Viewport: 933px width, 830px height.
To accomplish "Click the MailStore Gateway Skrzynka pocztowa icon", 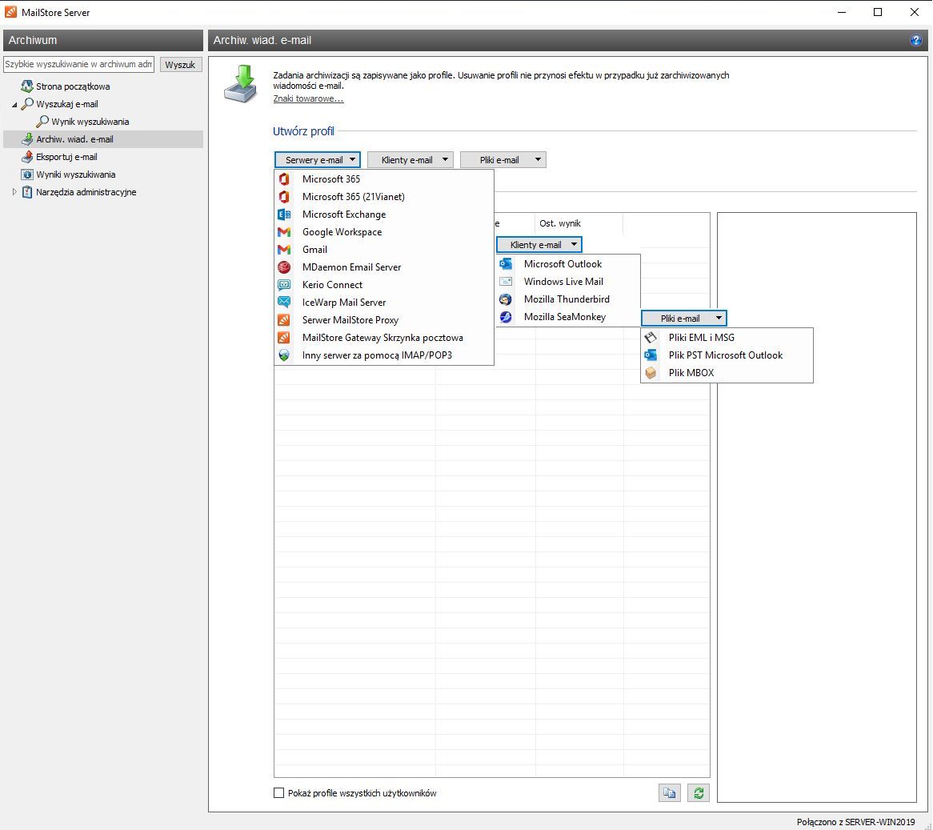I will click(x=284, y=337).
